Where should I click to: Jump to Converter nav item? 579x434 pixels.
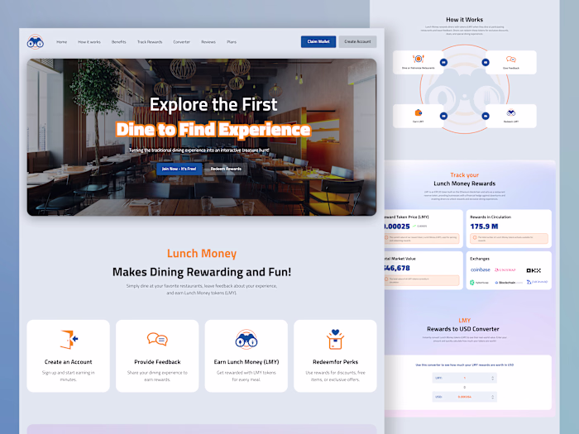click(x=181, y=42)
